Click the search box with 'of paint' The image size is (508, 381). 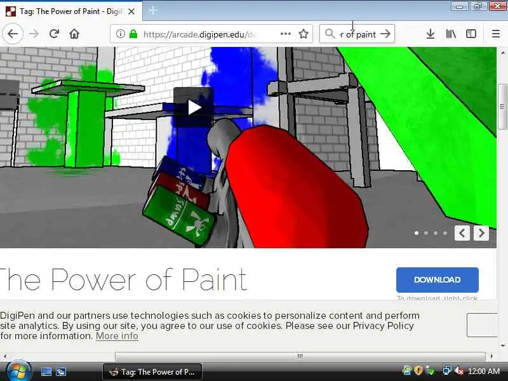click(357, 34)
